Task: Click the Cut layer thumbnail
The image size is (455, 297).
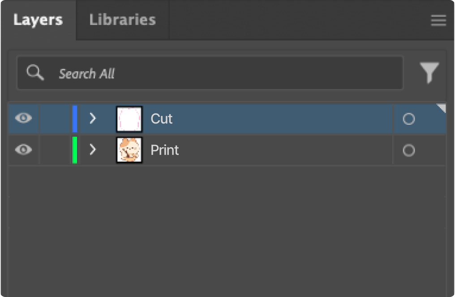Action: (129, 119)
